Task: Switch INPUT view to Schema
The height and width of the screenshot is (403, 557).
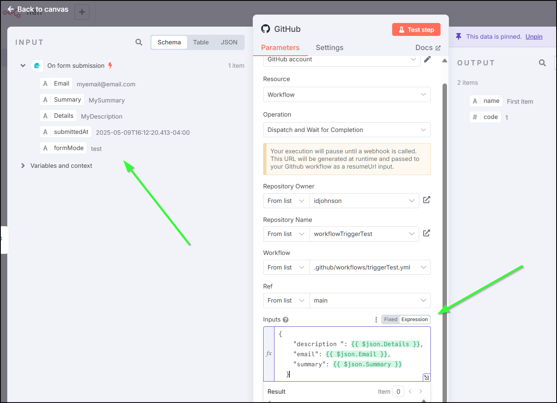Action: tap(169, 42)
